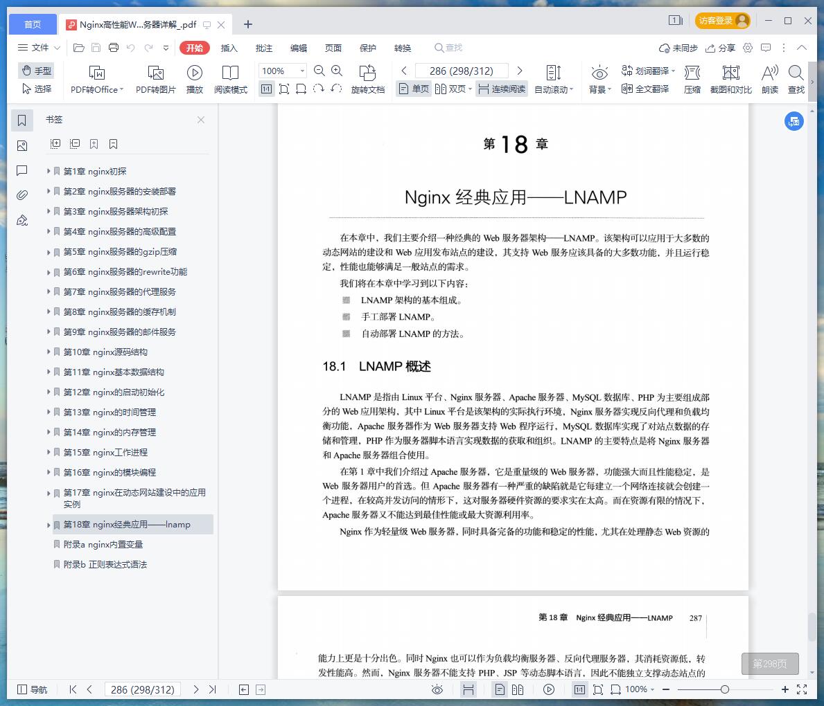This screenshot has height=706, width=824.
Task: Open the 保护 menu tab
Action: 368,48
